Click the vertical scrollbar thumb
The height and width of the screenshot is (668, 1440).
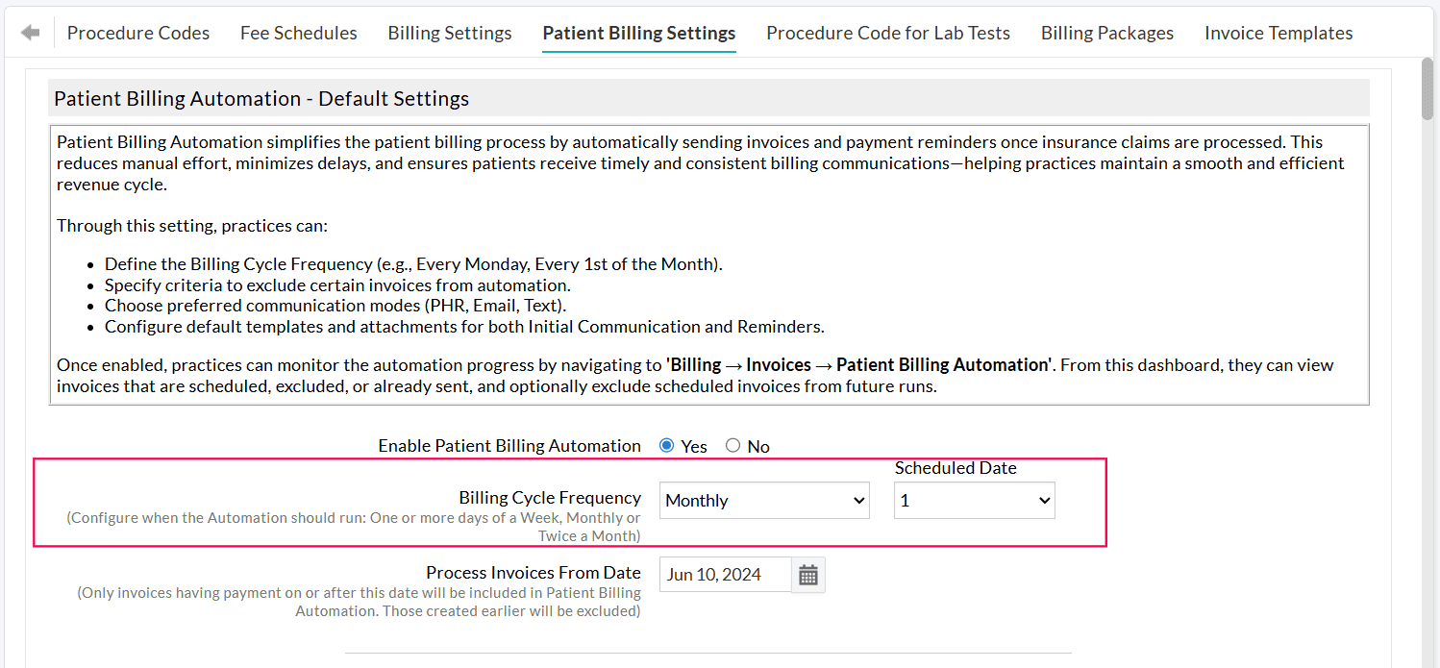coord(1427,87)
